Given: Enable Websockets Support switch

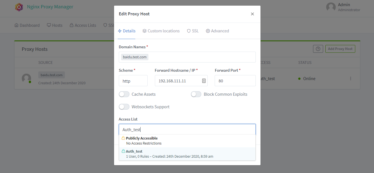Looking at the screenshot, I should point(124,107).
